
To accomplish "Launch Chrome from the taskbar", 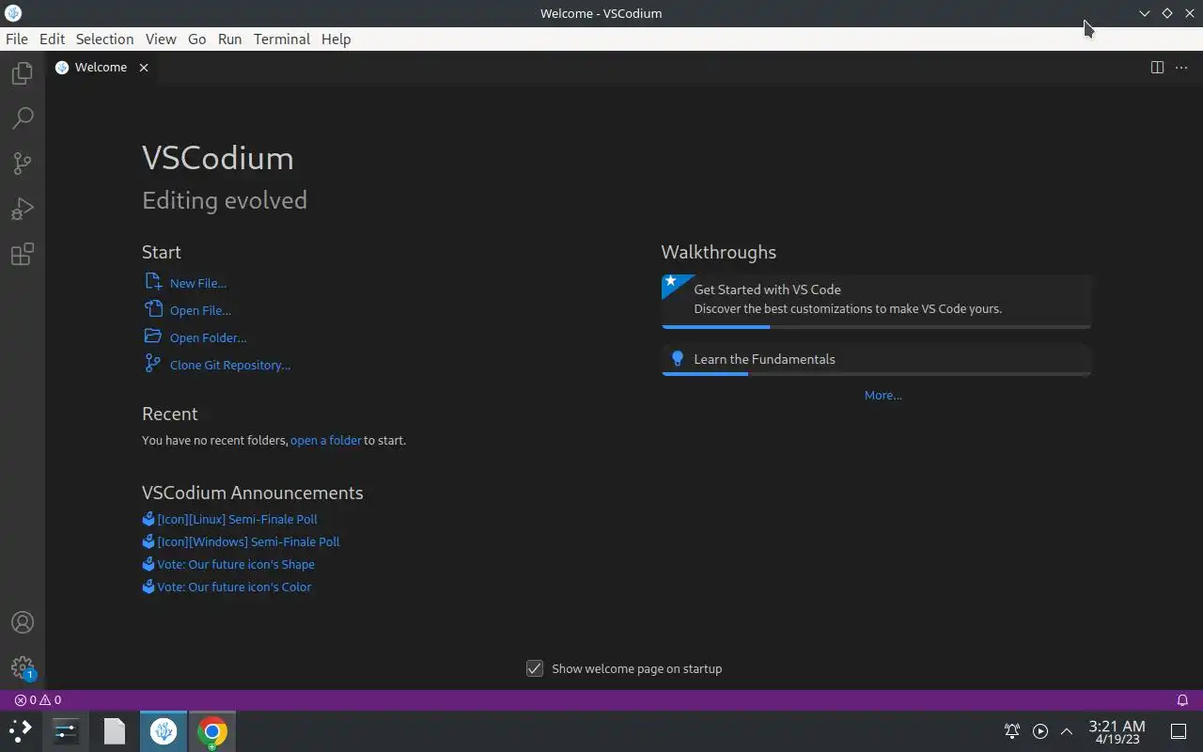I will (211, 730).
